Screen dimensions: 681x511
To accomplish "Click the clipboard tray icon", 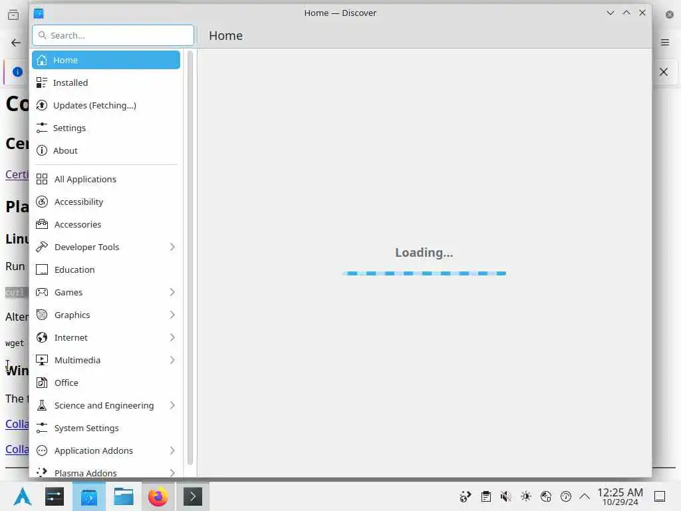I will [x=486, y=496].
